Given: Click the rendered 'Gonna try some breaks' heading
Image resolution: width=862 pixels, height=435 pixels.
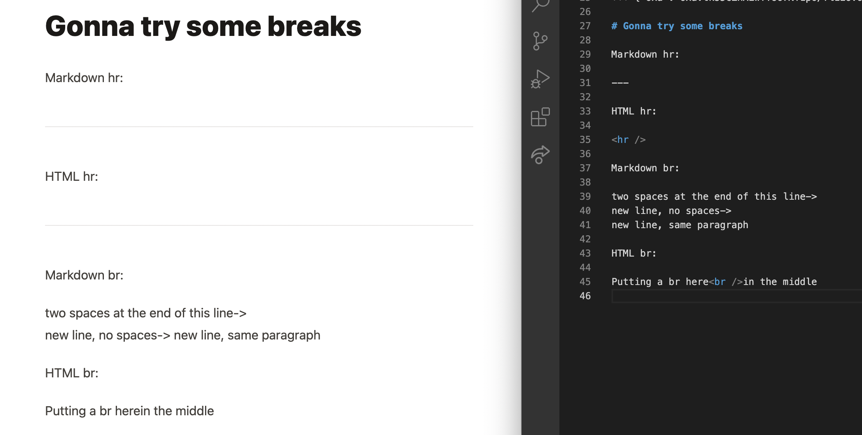Looking at the screenshot, I should [203, 26].
